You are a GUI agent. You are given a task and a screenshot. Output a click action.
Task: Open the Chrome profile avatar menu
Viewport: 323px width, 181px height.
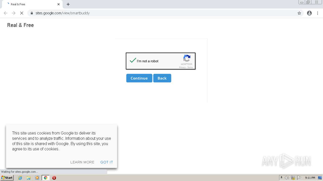coord(309,13)
